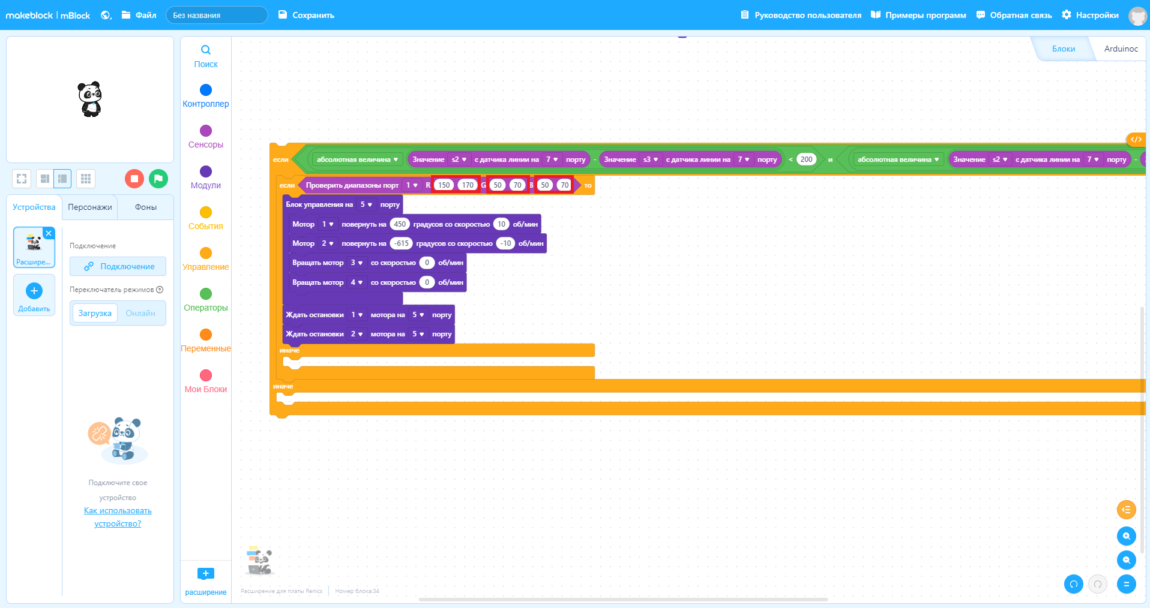
Task: Undo last workspace action
Action: (1074, 584)
